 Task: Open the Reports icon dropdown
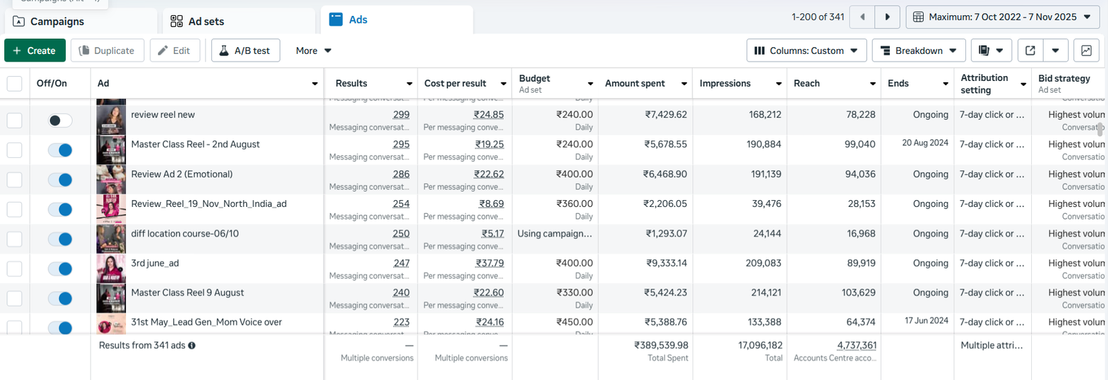point(991,51)
